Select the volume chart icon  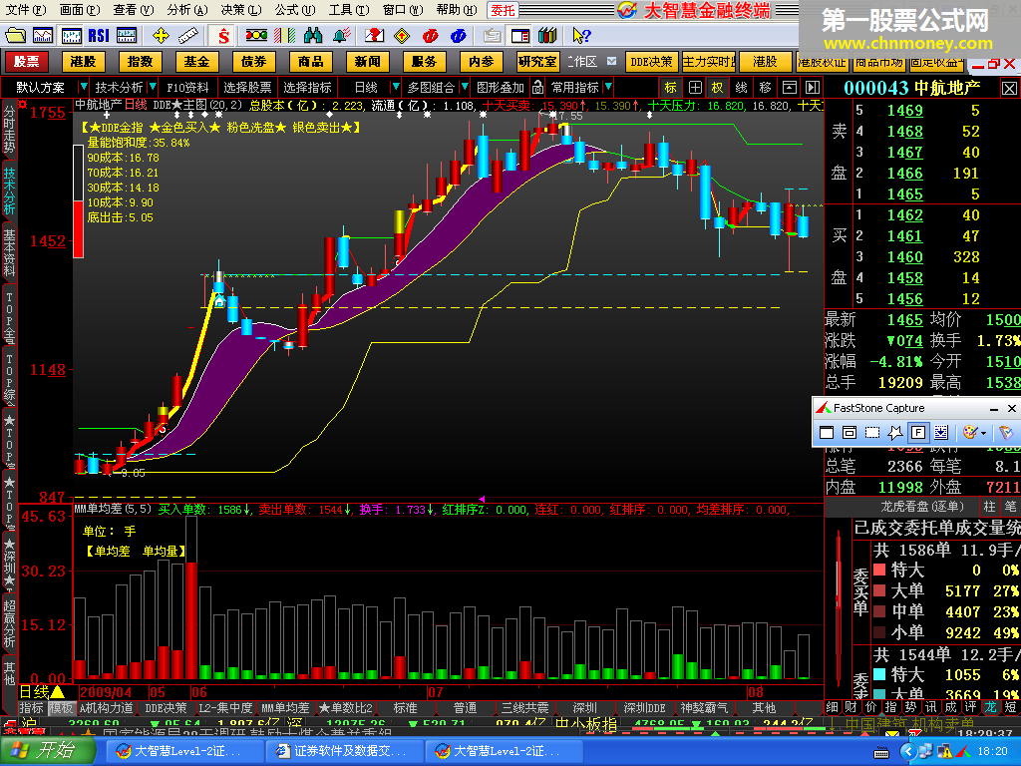point(127,35)
